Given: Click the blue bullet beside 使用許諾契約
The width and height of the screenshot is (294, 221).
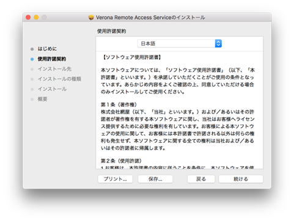Looking at the screenshot, I should tap(32, 59).
